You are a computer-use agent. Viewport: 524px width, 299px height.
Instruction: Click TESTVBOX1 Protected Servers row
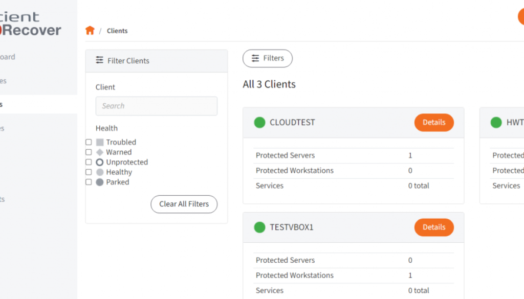(x=354, y=260)
